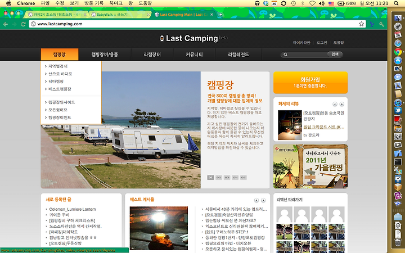Open Launchpad rocket icon in Dock
The height and width of the screenshot is (253, 405).
[x=398, y=26]
